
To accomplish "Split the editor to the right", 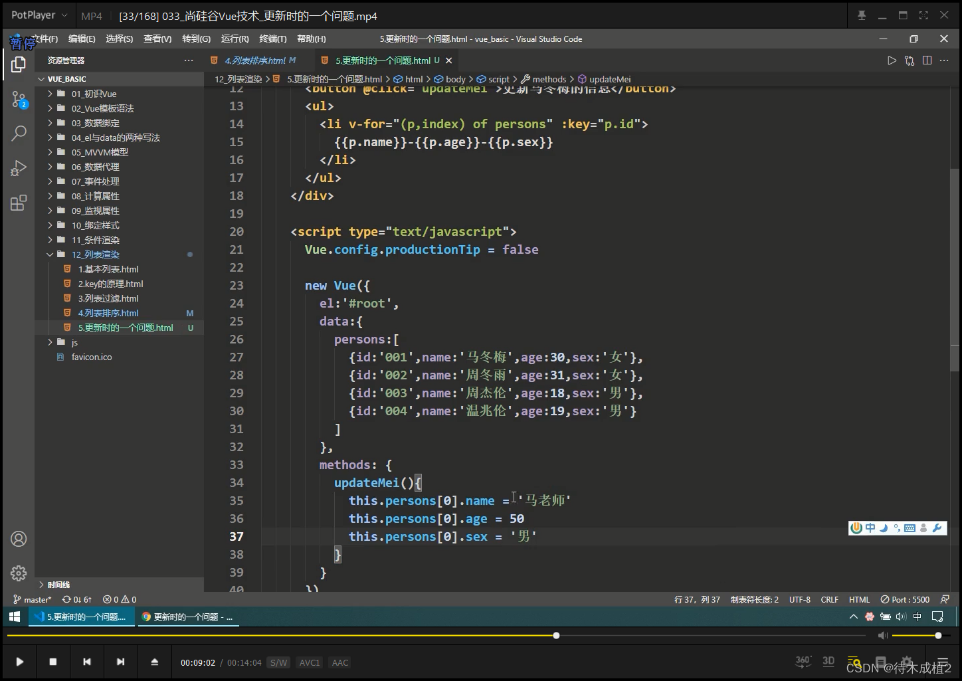I will point(927,60).
